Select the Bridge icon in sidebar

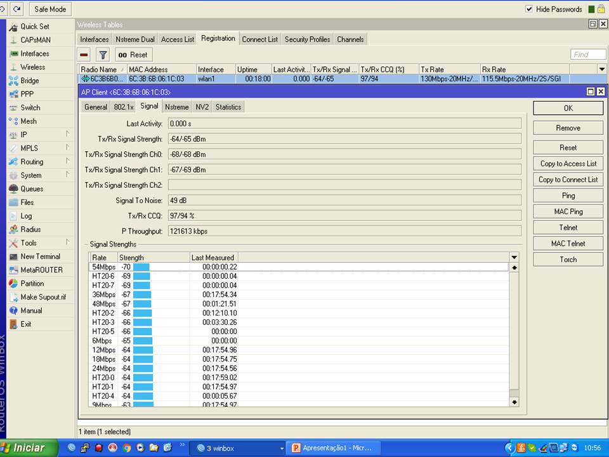[14, 81]
